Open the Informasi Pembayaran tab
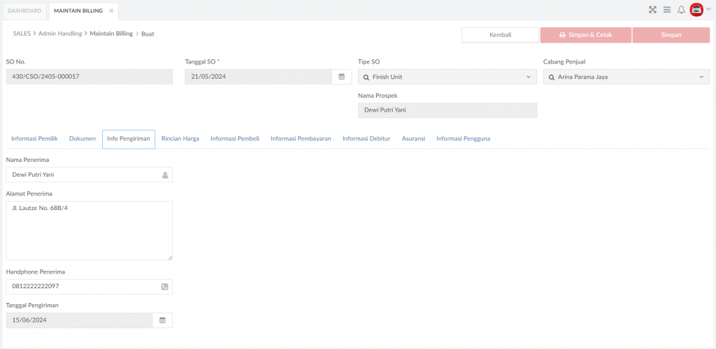This screenshot has height=349, width=716. tap(301, 139)
